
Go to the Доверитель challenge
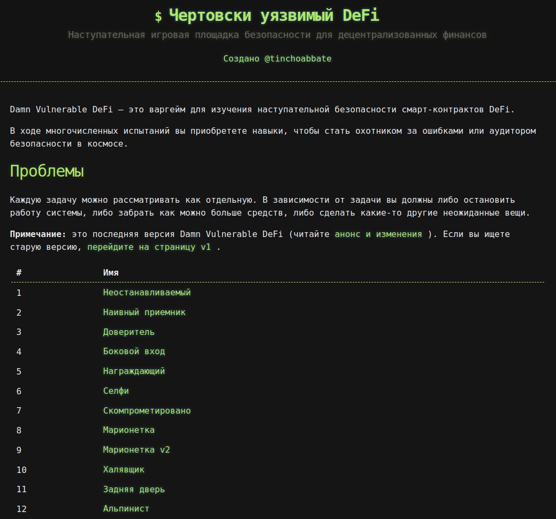coord(128,332)
